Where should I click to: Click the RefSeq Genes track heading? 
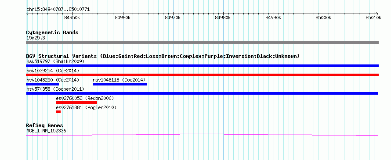tap(45, 126)
